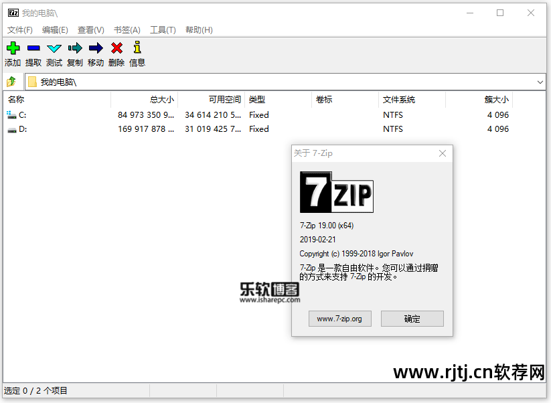Sort by the 可用空间 column header
Viewport: 551px width, 403px height.
point(211,100)
